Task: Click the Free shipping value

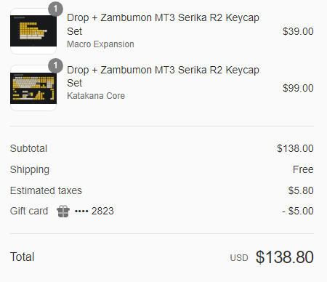Action: click(x=303, y=169)
